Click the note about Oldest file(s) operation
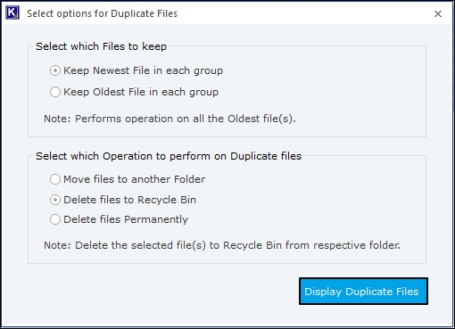455x329 pixels. coord(170,119)
